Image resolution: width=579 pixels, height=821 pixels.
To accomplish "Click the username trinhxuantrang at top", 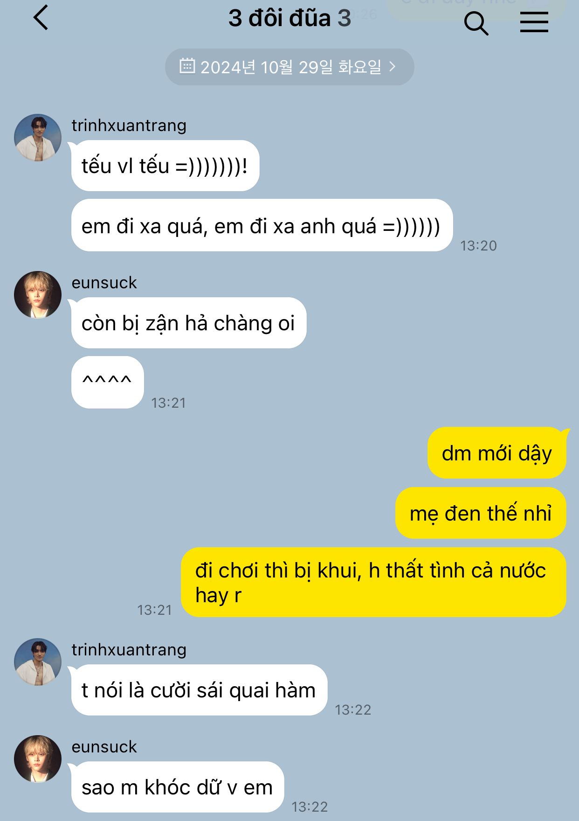I will click(129, 125).
